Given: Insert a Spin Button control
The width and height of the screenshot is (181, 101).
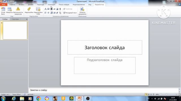Looking at the screenshot, I should 51,9.
